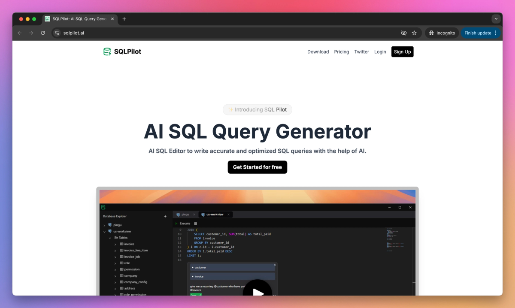Click the Execute label in editor toolbar
The height and width of the screenshot is (308, 515).
coord(185,223)
